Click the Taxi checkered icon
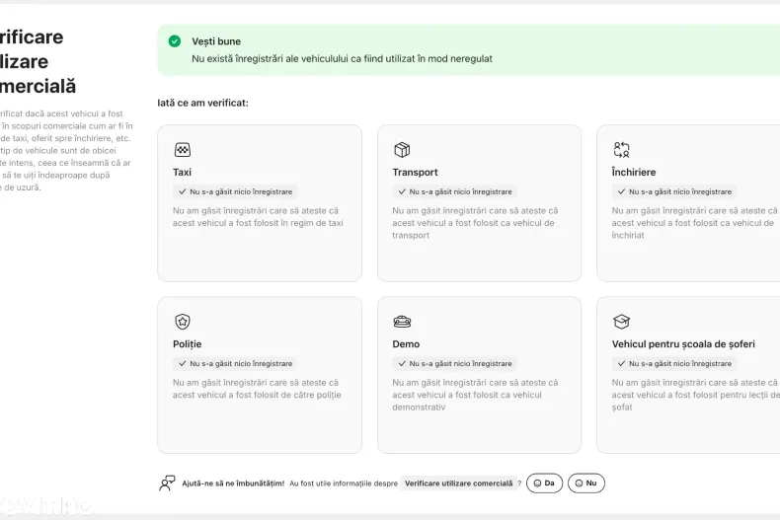The height and width of the screenshot is (520, 780). pyautogui.click(x=182, y=150)
